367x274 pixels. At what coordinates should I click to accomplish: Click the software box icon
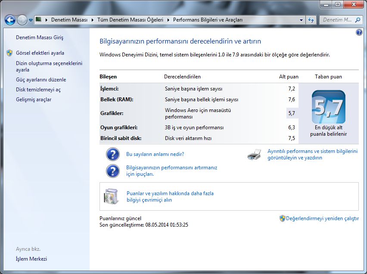click(x=111, y=196)
